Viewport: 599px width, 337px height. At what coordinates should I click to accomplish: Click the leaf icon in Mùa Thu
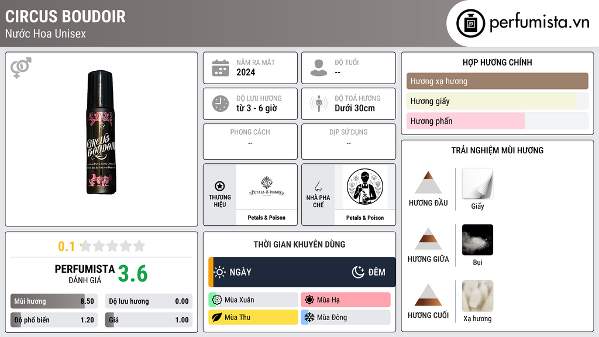tap(217, 318)
